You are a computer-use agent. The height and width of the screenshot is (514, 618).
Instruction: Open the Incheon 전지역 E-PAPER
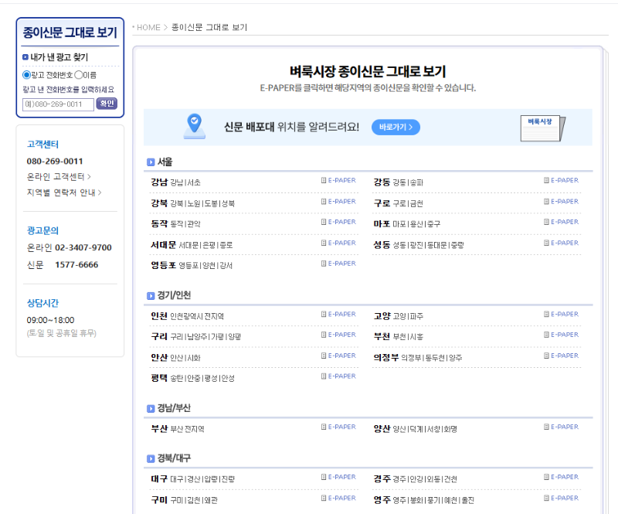(x=338, y=314)
